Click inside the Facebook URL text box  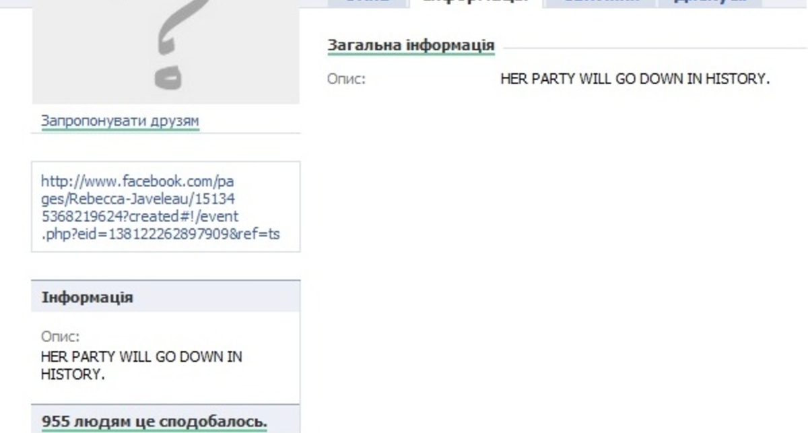click(x=166, y=207)
